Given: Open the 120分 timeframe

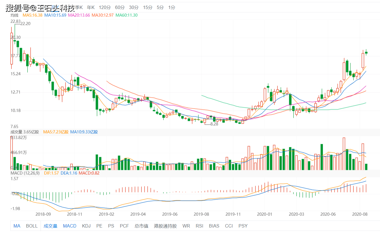Looking at the screenshot, I should [105, 7].
